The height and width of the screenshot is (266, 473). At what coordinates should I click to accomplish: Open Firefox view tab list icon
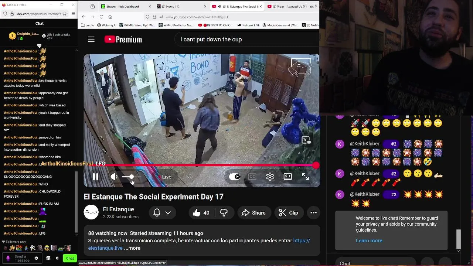point(92,7)
